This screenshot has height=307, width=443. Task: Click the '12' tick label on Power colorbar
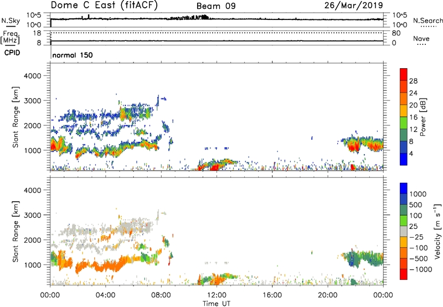413,130
